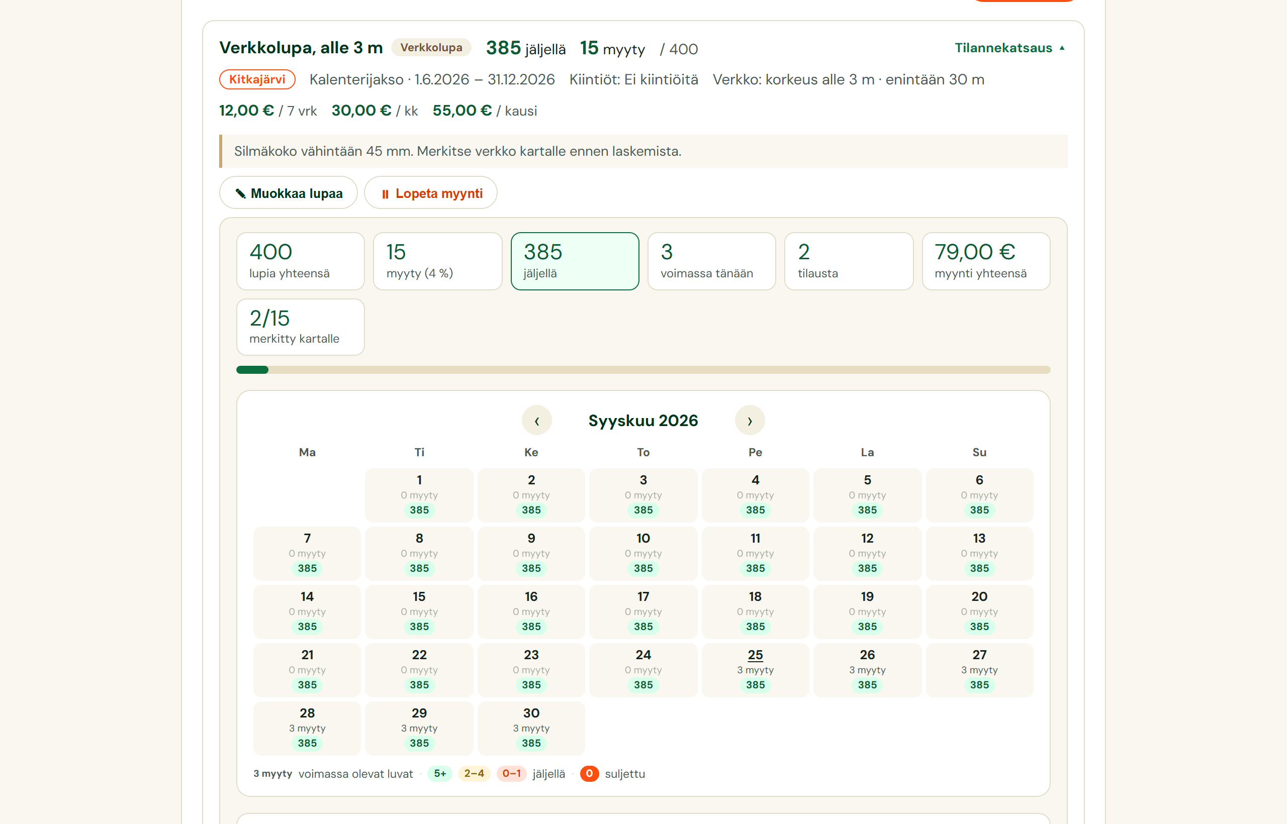Click the 55,00 € / kausi price
This screenshot has height=824, width=1287.
point(485,111)
